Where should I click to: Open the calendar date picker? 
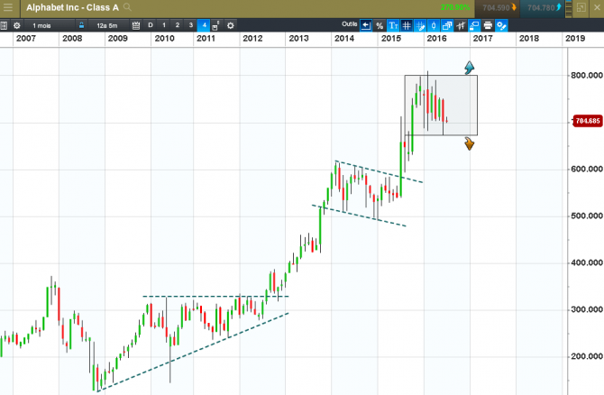click(x=136, y=26)
